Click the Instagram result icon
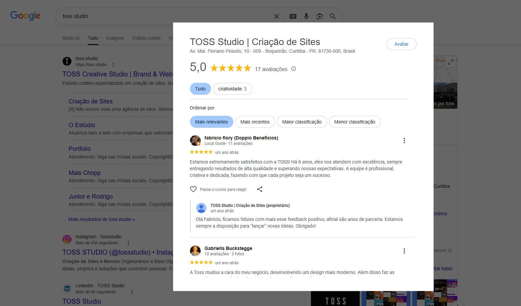 coord(67,239)
